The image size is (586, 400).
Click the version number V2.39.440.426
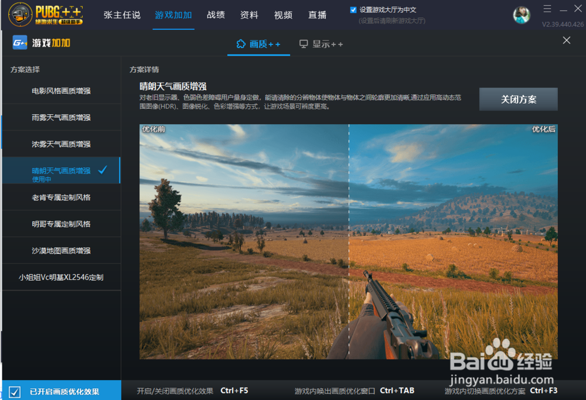pos(563,24)
